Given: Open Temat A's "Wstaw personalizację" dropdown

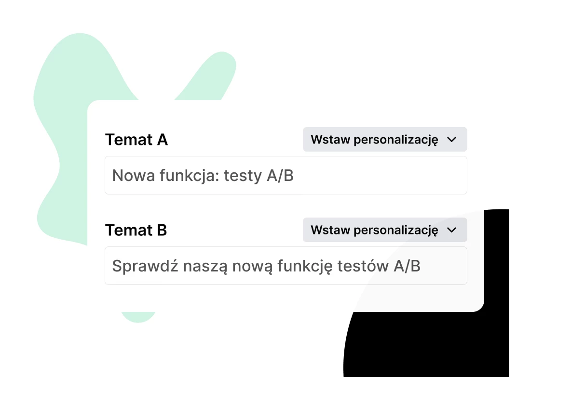Looking at the screenshot, I should click(x=384, y=140).
